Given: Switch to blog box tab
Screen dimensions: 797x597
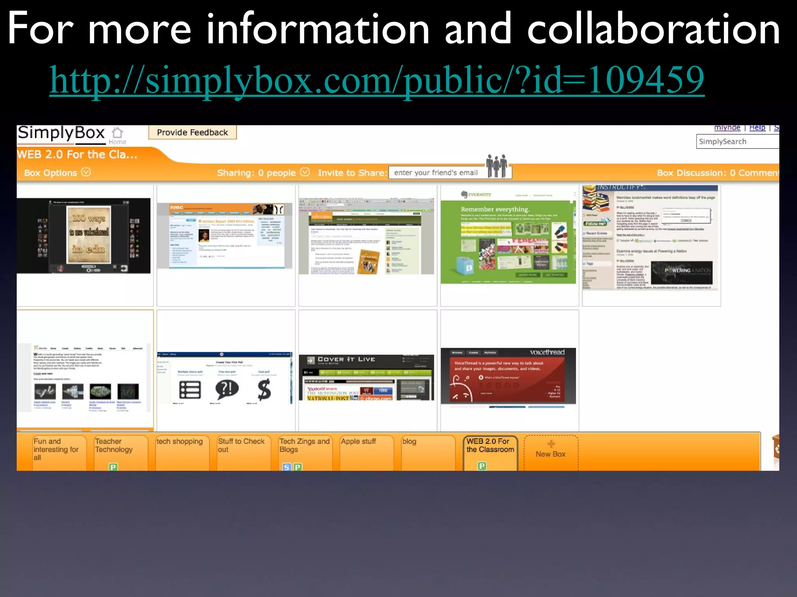Looking at the screenshot, I should click(x=428, y=453).
